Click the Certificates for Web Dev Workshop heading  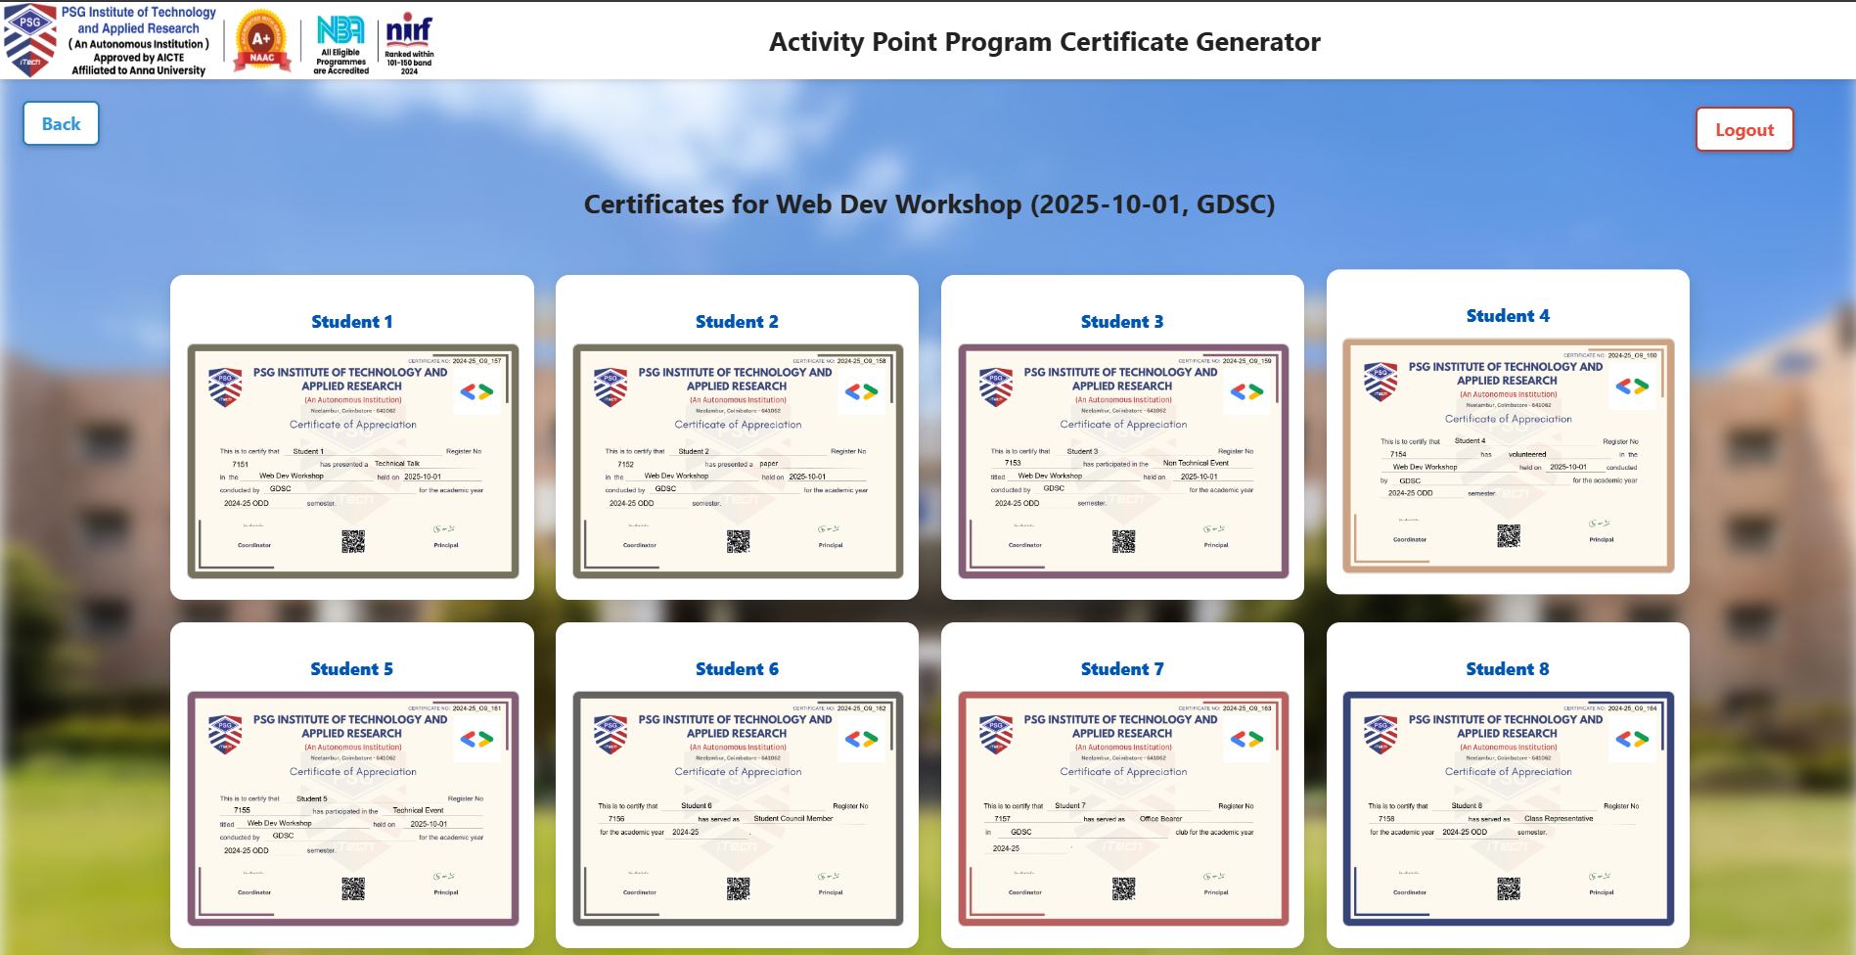coord(928,205)
